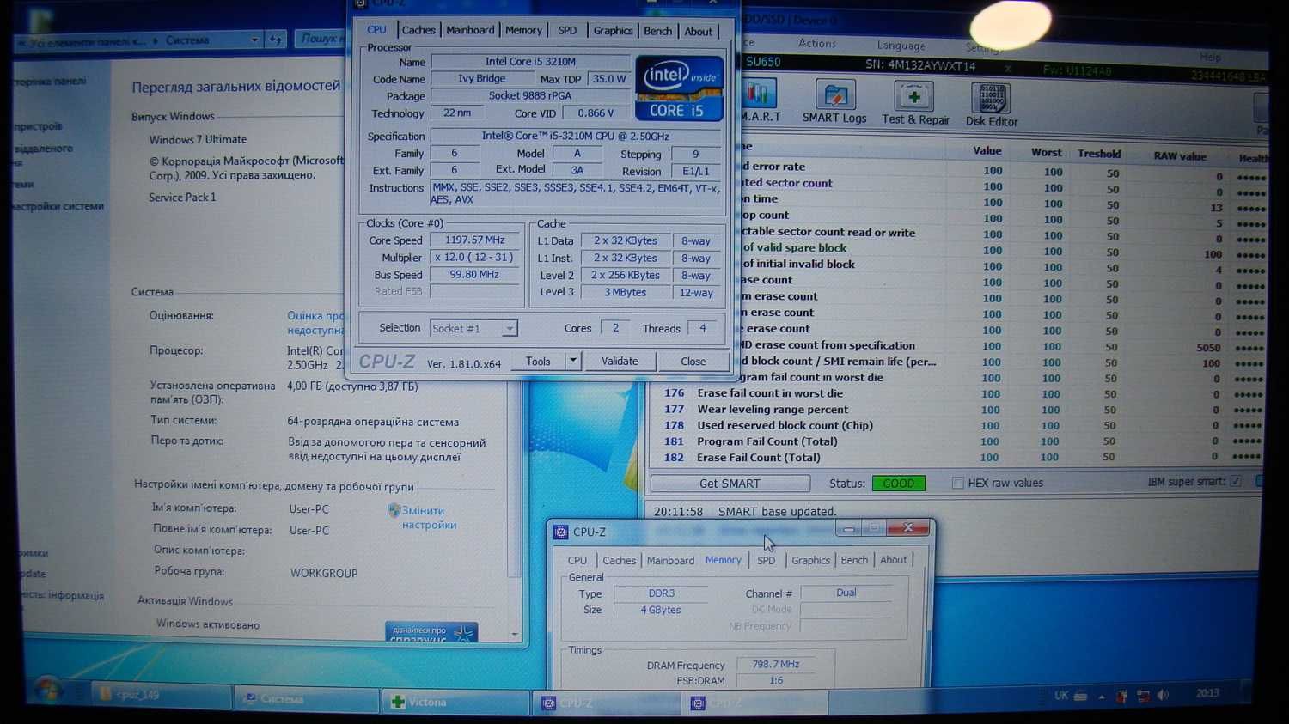Open Test & Repair tool in Victoria

[x=915, y=103]
